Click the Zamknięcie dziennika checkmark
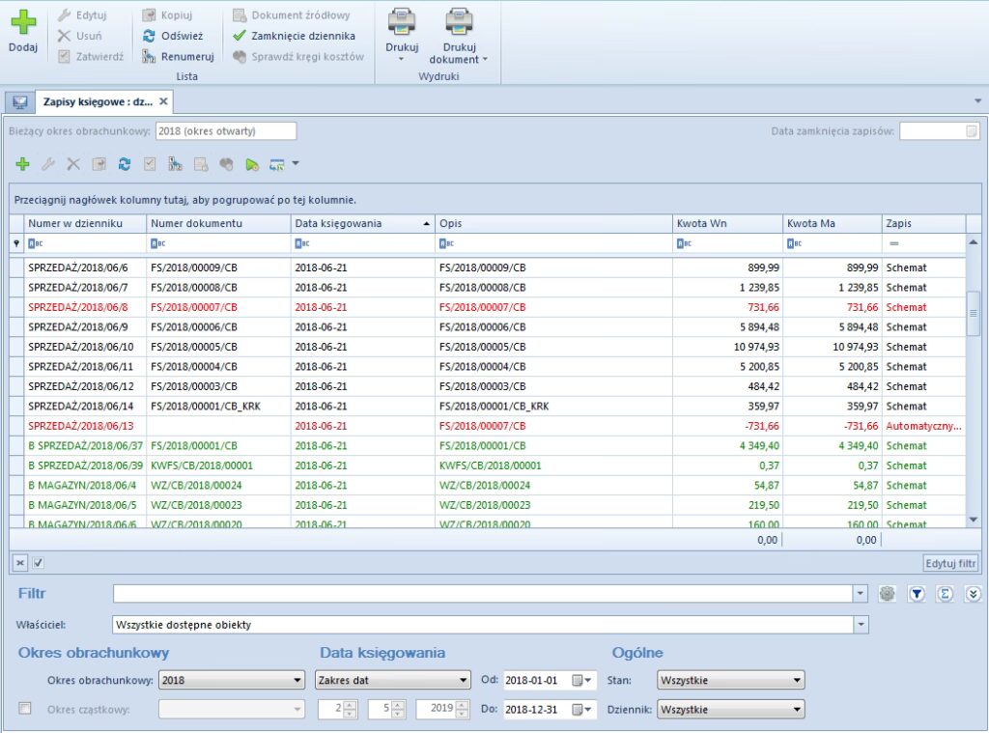Screen dimensions: 989x733 pos(240,36)
